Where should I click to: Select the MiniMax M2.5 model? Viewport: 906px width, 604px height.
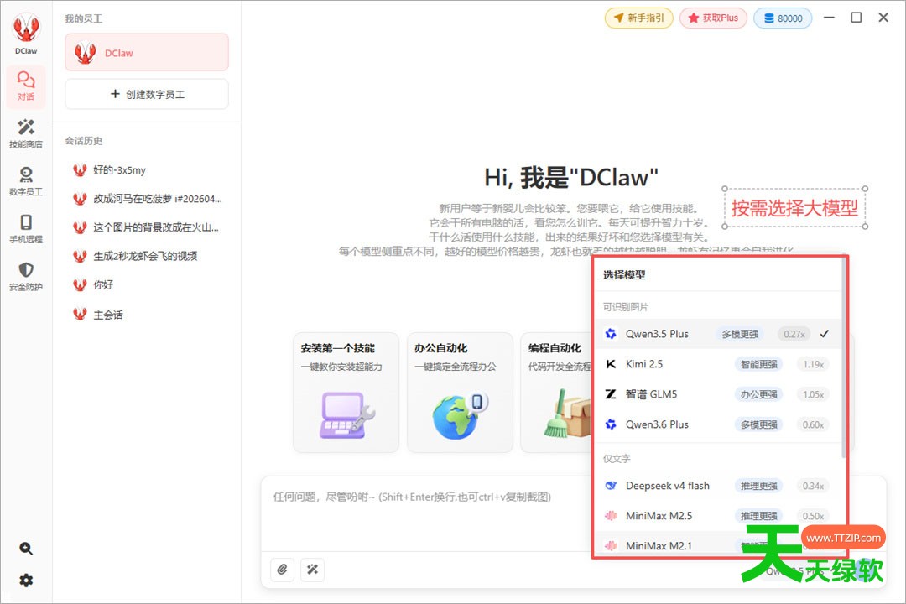[x=716, y=516]
